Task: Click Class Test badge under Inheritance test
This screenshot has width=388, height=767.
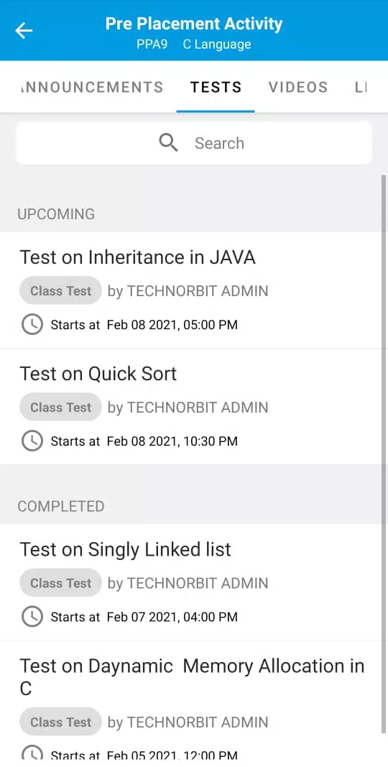Action: click(60, 290)
